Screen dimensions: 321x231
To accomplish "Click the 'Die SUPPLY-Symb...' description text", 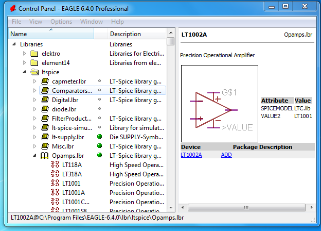I will (136, 137).
